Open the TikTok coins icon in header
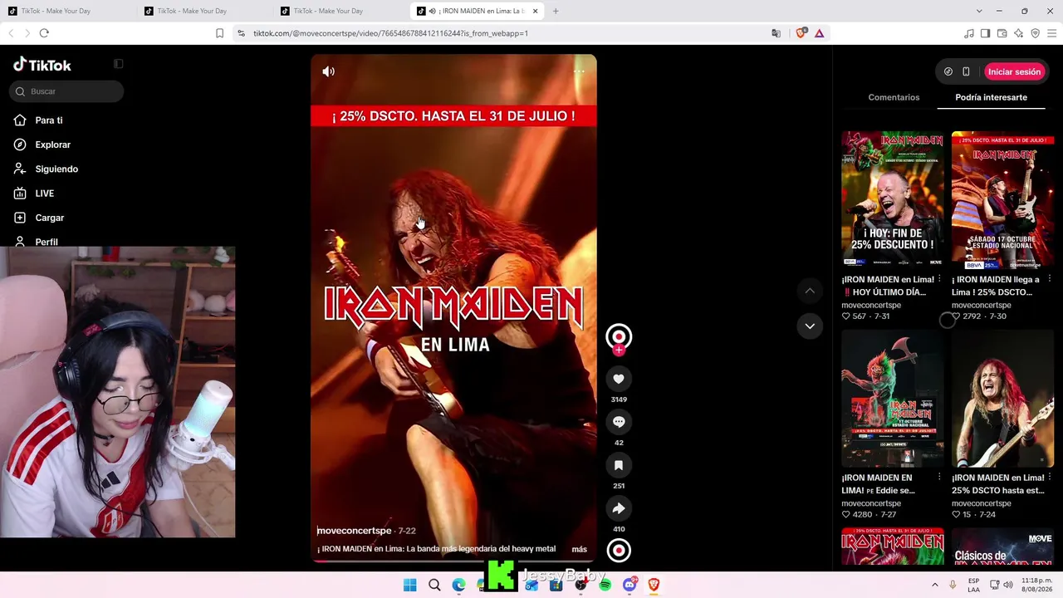The height and width of the screenshot is (598, 1063). tap(948, 72)
